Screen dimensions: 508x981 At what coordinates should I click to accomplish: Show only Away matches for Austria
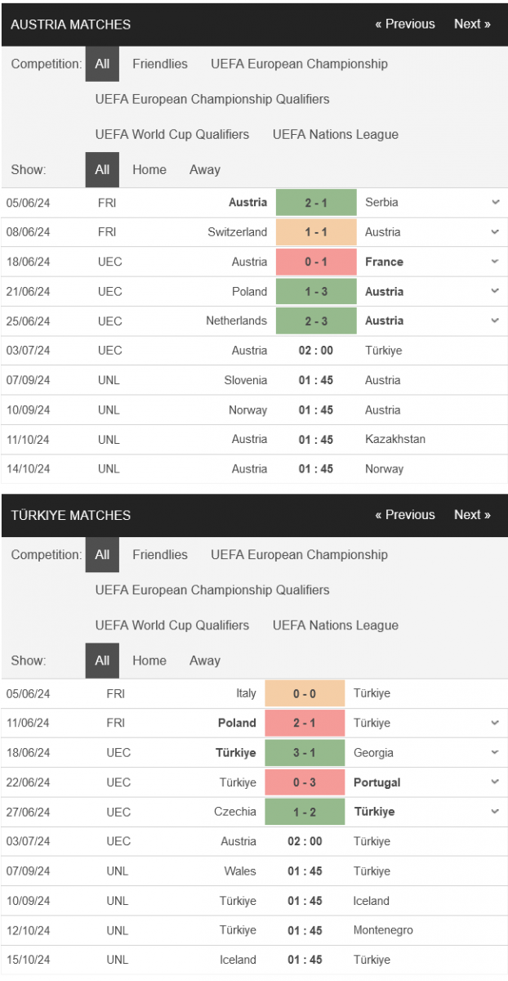(205, 170)
